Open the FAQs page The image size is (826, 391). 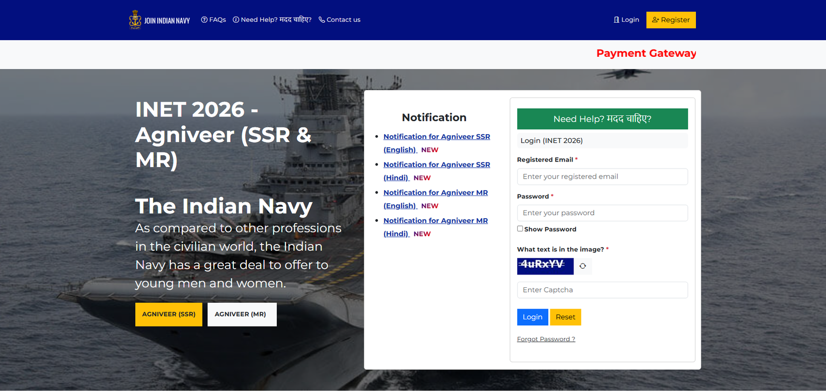214,20
